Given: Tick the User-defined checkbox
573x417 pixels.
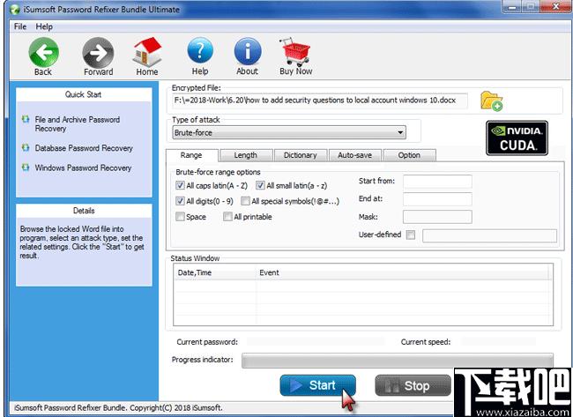Looking at the screenshot, I should click(x=411, y=235).
